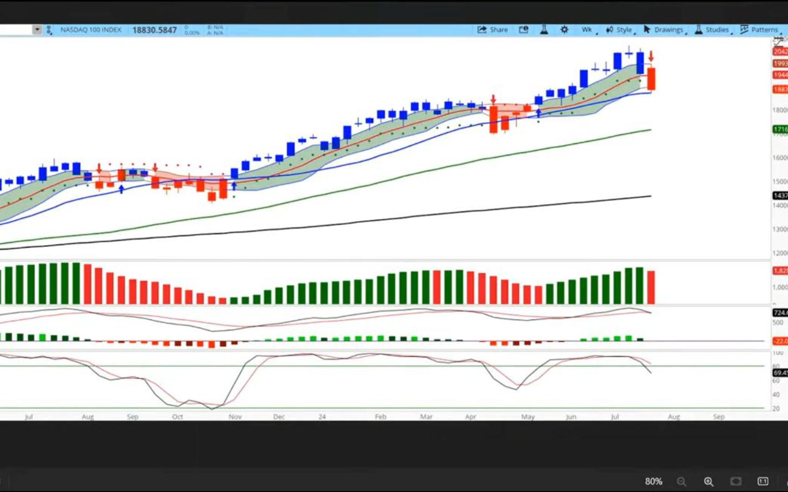Image resolution: width=788 pixels, height=492 pixels.
Task: Open the Studies menu
Action: pos(713,30)
